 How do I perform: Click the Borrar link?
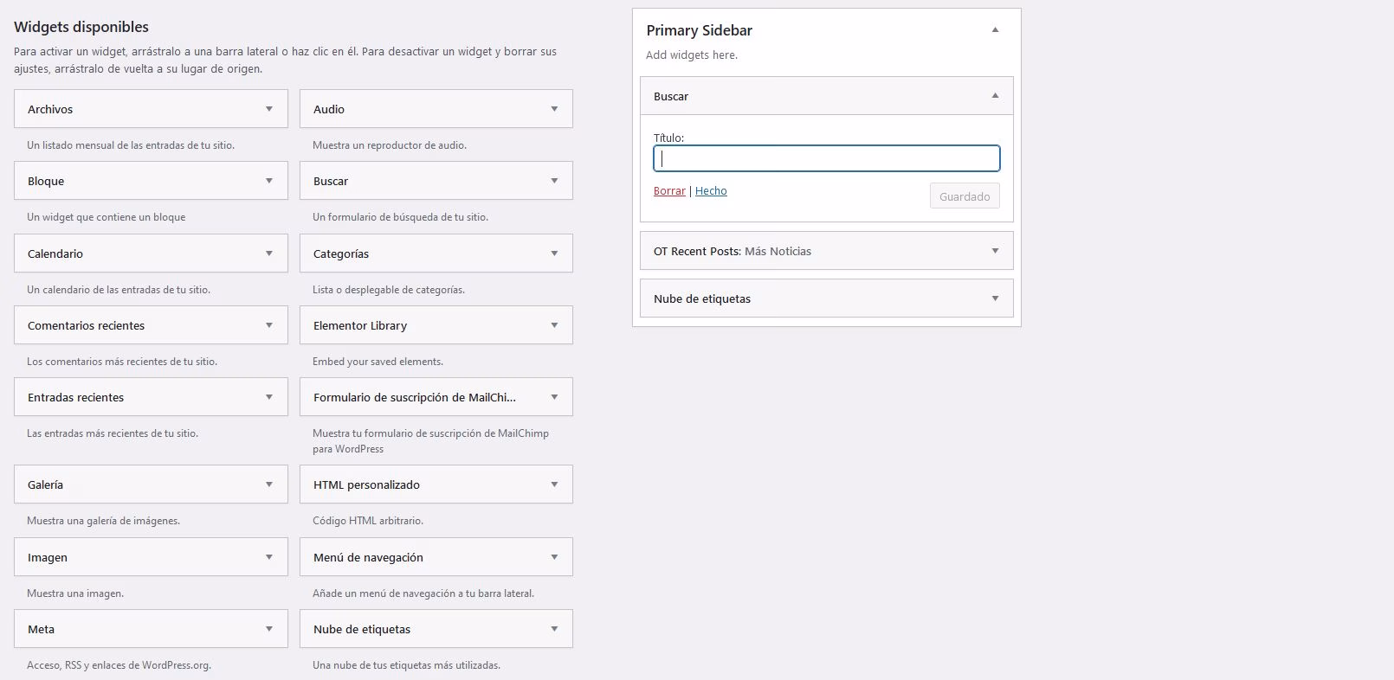[x=669, y=191]
